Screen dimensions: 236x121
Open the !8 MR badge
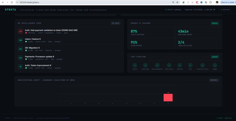(x=20, y=66)
